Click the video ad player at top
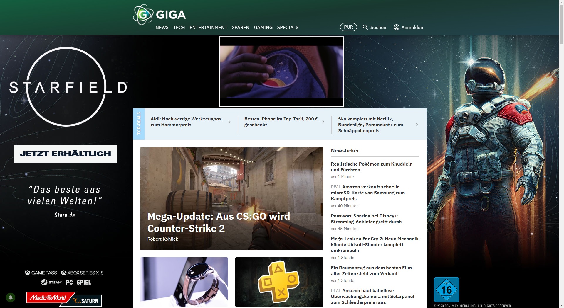The height and width of the screenshot is (308, 564). pos(281,72)
